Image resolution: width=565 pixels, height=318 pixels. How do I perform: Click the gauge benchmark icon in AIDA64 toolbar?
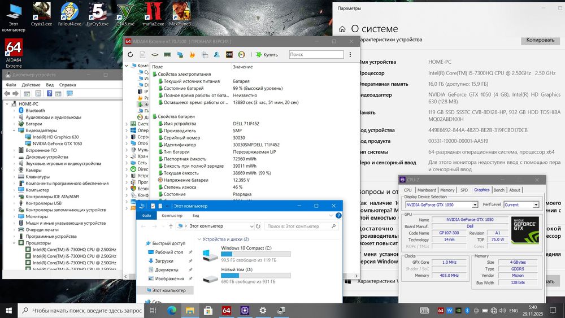click(241, 55)
